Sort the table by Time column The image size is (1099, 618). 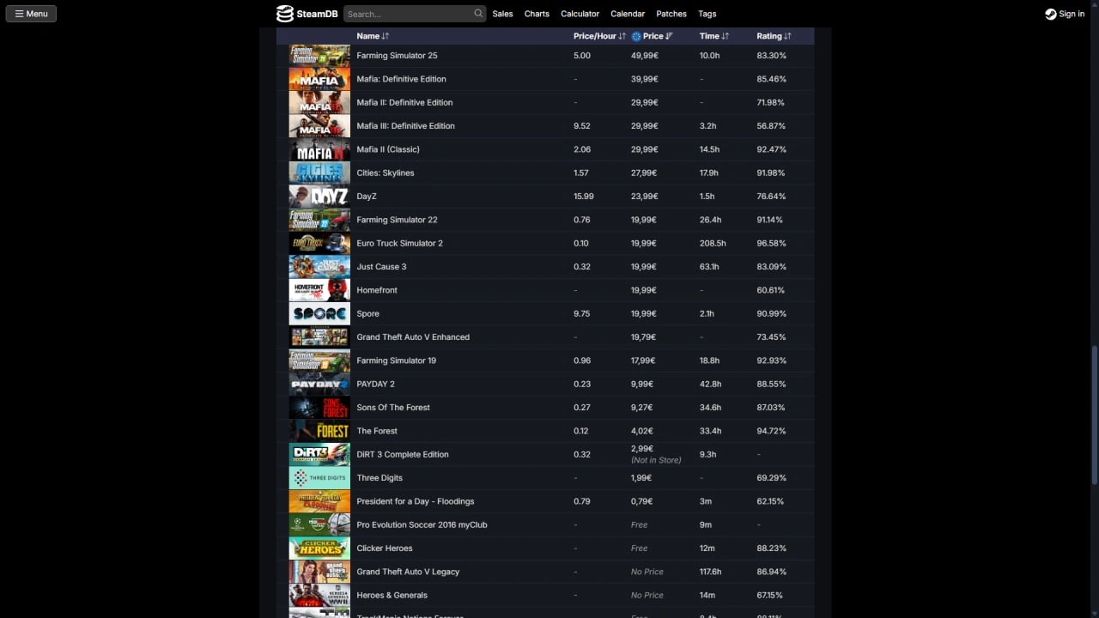(x=714, y=36)
